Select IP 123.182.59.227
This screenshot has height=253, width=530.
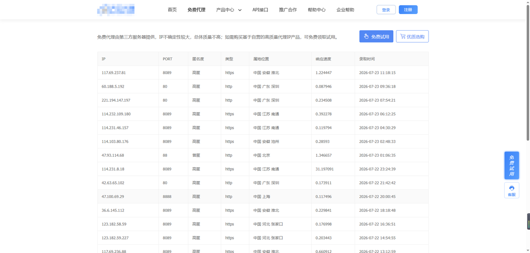tap(115, 238)
